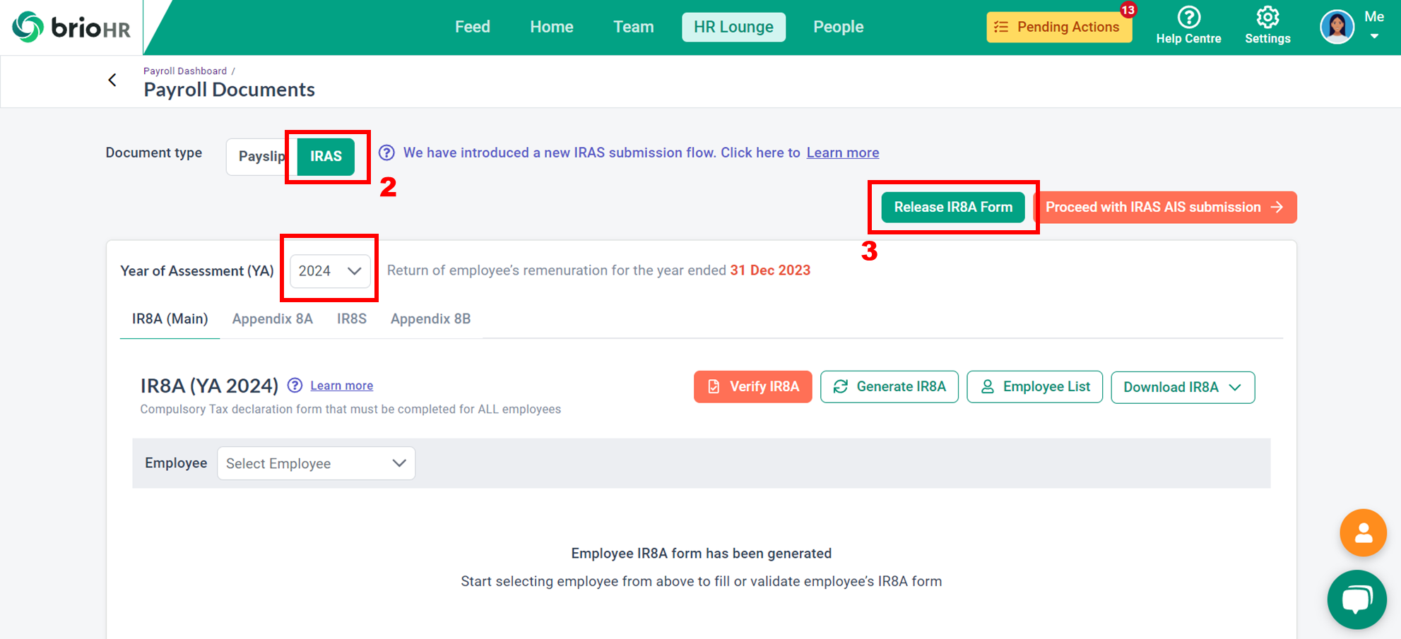Open the Settings gear icon
1401x639 pixels.
tap(1267, 17)
